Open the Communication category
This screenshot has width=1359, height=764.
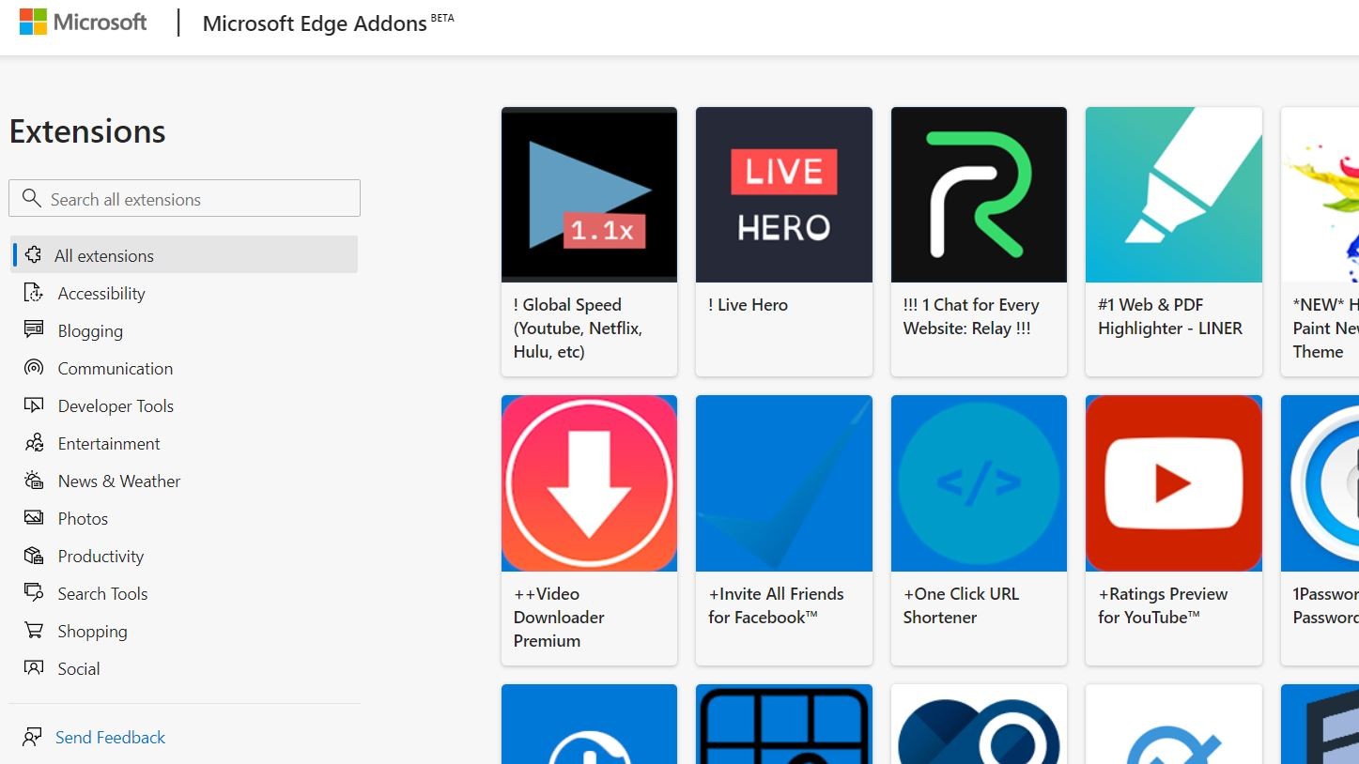coord(116,369)
